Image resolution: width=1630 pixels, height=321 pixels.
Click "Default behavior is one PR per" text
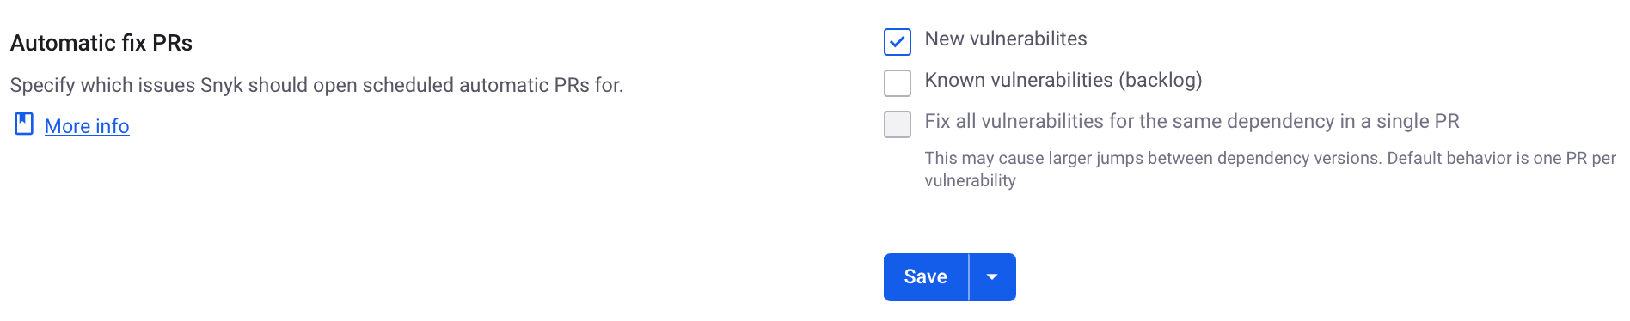coord(1502,158)
